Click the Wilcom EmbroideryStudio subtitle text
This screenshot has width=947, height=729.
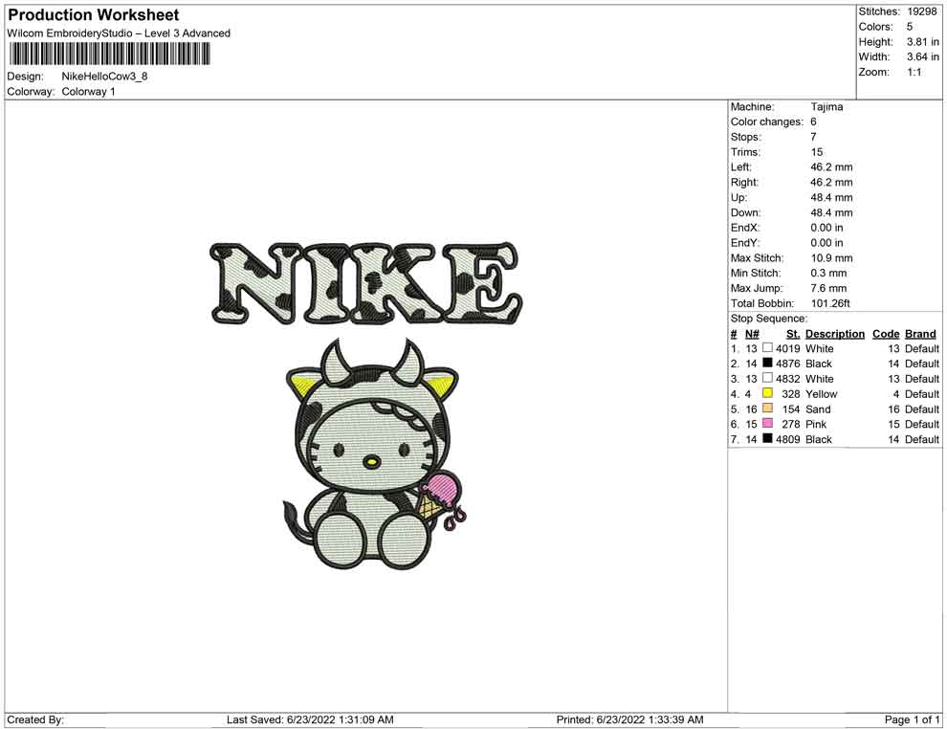pyautogui.click(x=119, y=33)
